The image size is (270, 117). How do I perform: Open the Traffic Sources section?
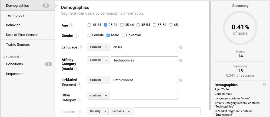27,44
